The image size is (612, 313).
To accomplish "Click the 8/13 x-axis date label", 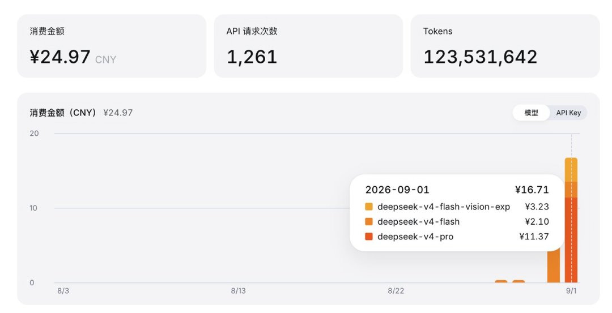I will [238, 291].
